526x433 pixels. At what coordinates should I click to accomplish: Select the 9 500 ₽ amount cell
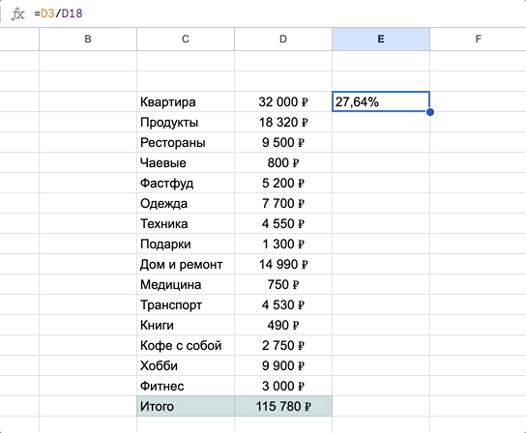(283, 142)
